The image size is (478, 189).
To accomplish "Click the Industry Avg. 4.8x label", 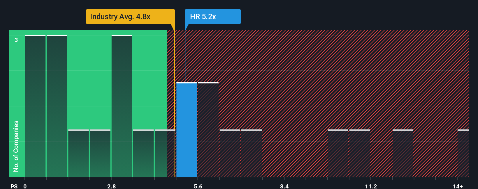I will click(130, 17).
